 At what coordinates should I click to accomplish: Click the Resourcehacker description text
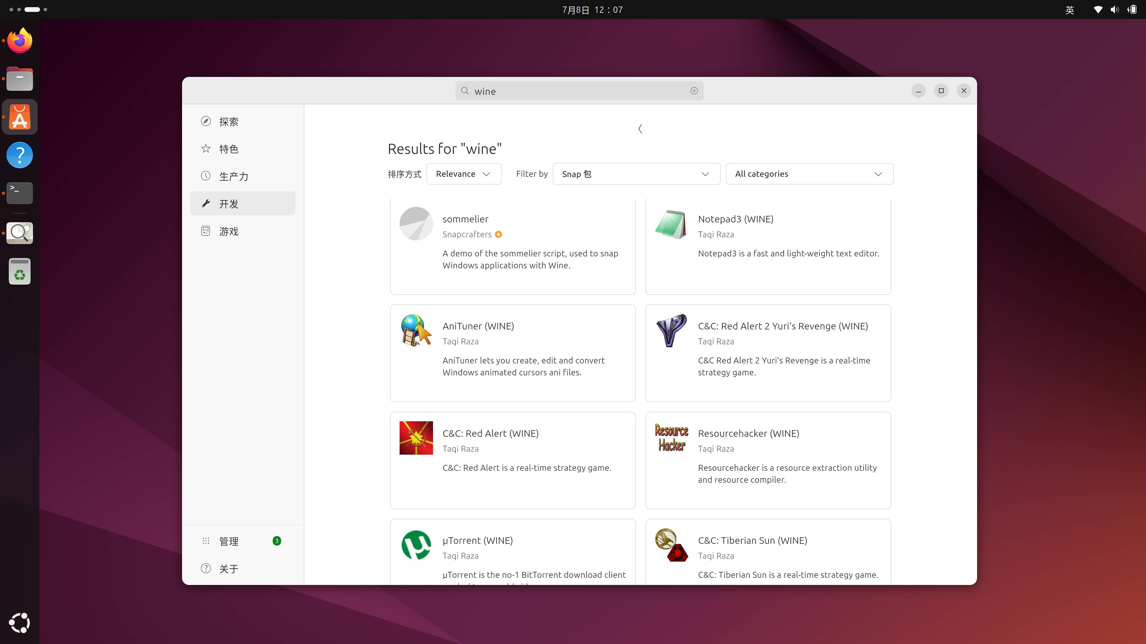tap(788, 473)
